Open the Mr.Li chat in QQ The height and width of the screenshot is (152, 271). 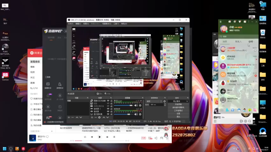[x=238, y=91]
